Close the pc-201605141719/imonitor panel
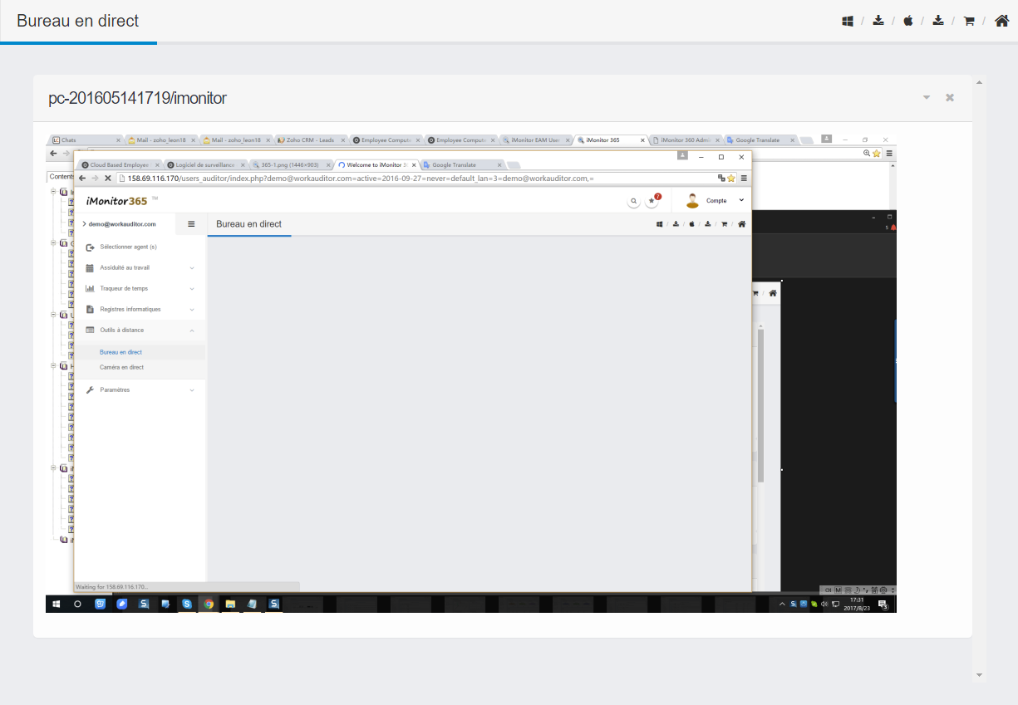This screenshot has width=1018, height=705. (950, 98)
